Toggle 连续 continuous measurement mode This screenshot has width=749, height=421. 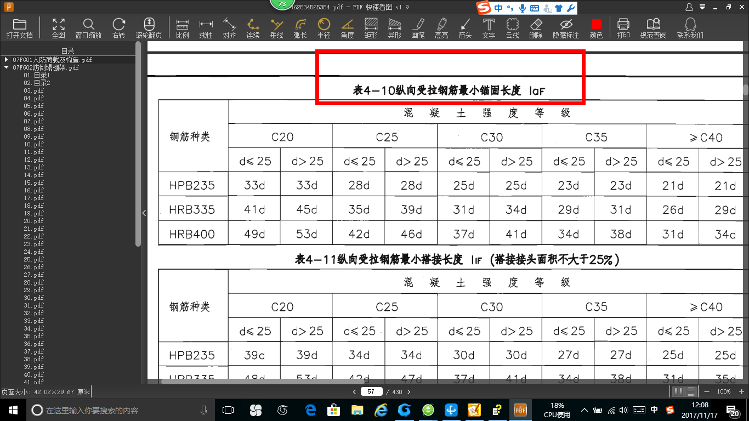253,27
